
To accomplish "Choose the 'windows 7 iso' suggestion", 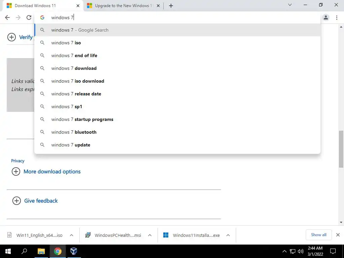I will point(177,43).
